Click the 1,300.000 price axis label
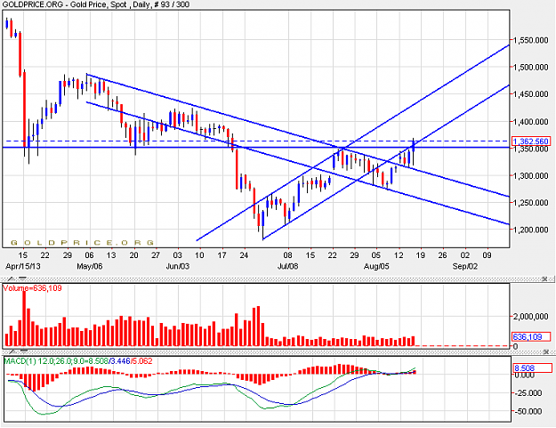Image resolution: width=556 pixels, height=428 pixels. 531,176
